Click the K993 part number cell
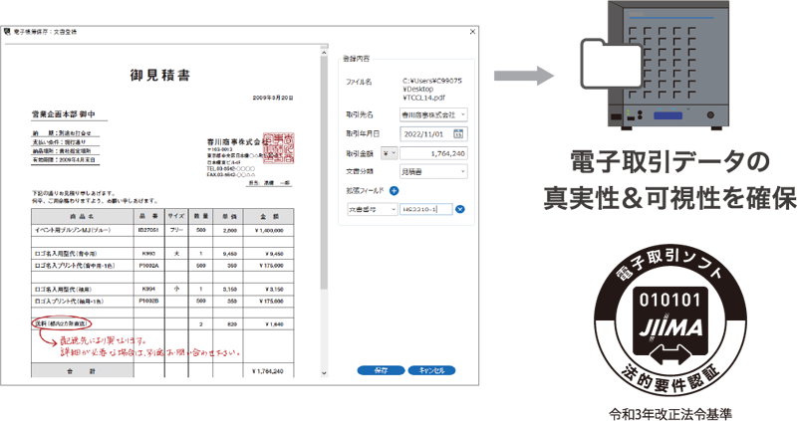This screenshot has height=421, width=797. [x=148, y=253]
